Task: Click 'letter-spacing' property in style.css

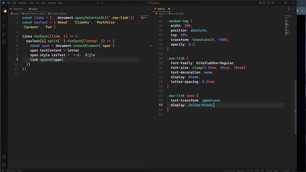Action: click(x=185, y=82)
